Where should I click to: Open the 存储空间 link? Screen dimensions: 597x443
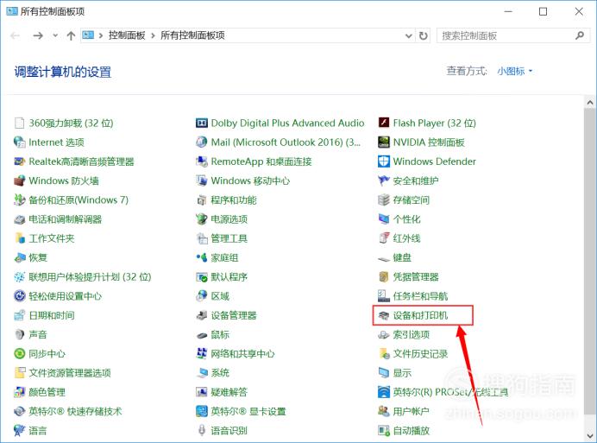click(x=412, y=200)
